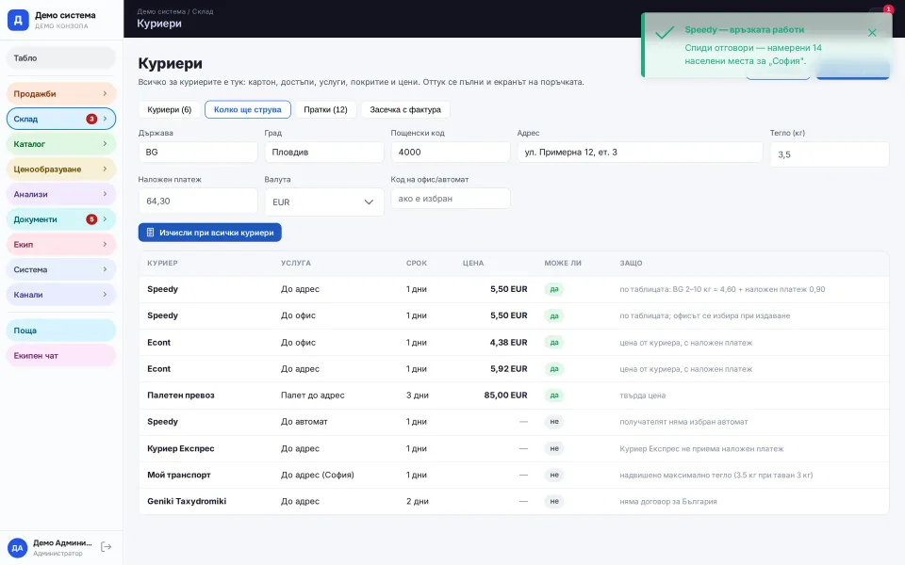
Task: Expand the Система sidebar section
Action: click(61, 269)
